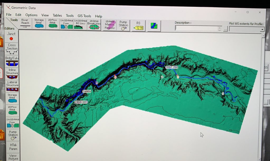The height and width of the screenshot is (161, 270).
Task: Click the Description field spinner arrows
Action: tap(220, 29)
